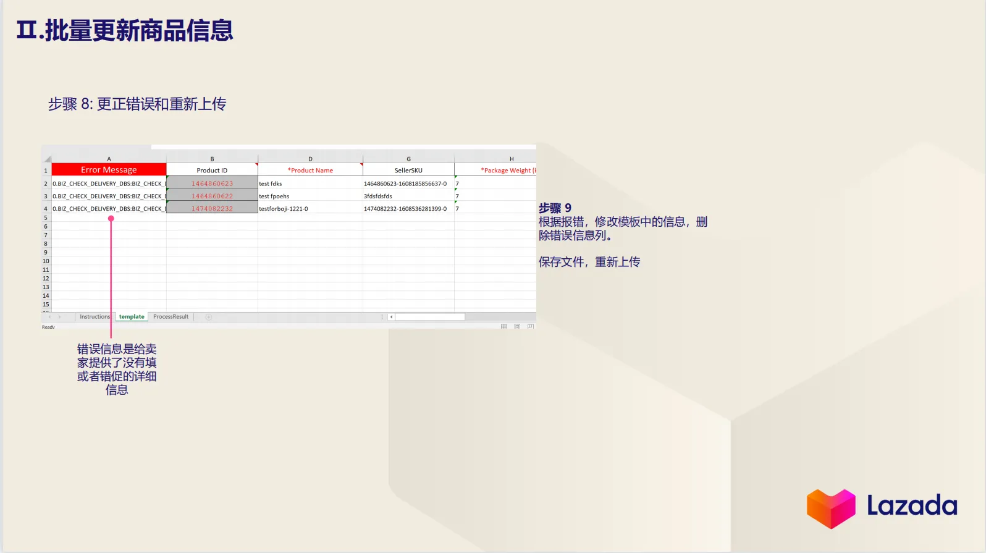
Task: Click the 'test fdks' product name cell
Action: pyautogui.click(x=310, y=183)
